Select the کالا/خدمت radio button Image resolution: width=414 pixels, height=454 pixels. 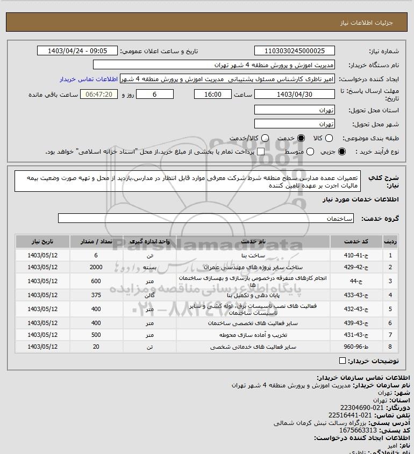click(x=265, y=139)
